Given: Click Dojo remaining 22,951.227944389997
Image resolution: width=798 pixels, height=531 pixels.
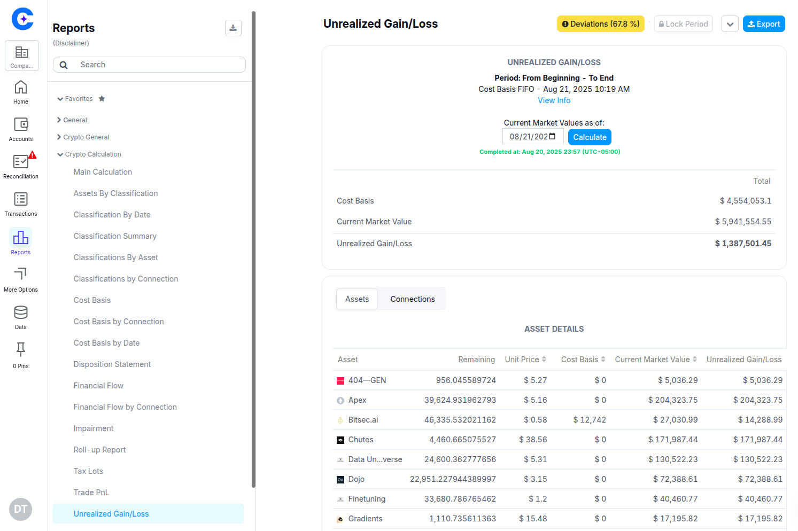Looking at the screenshot, I should 453,479.
